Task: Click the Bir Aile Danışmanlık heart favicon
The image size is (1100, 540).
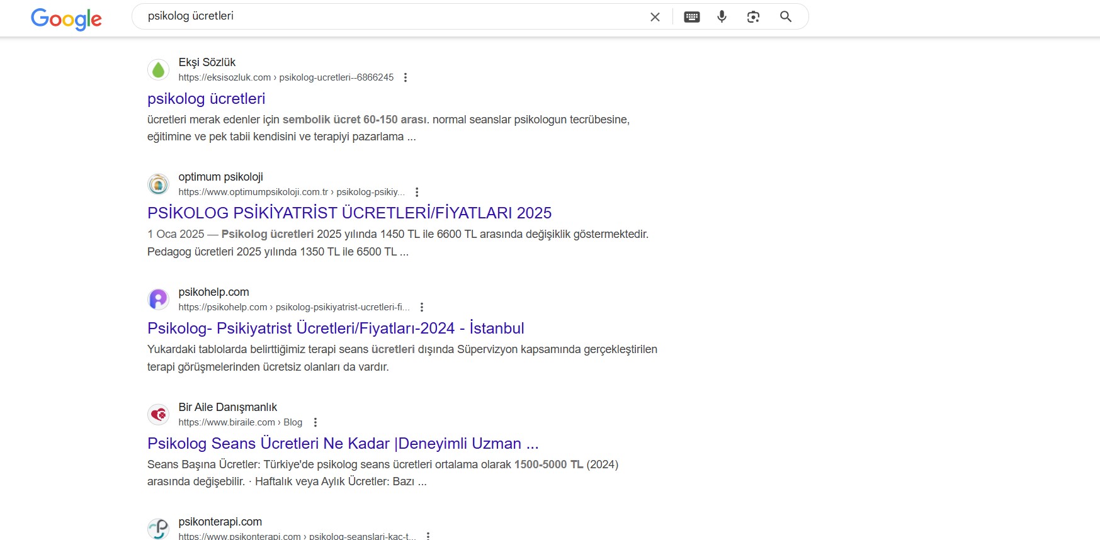Action: (158, 415)
